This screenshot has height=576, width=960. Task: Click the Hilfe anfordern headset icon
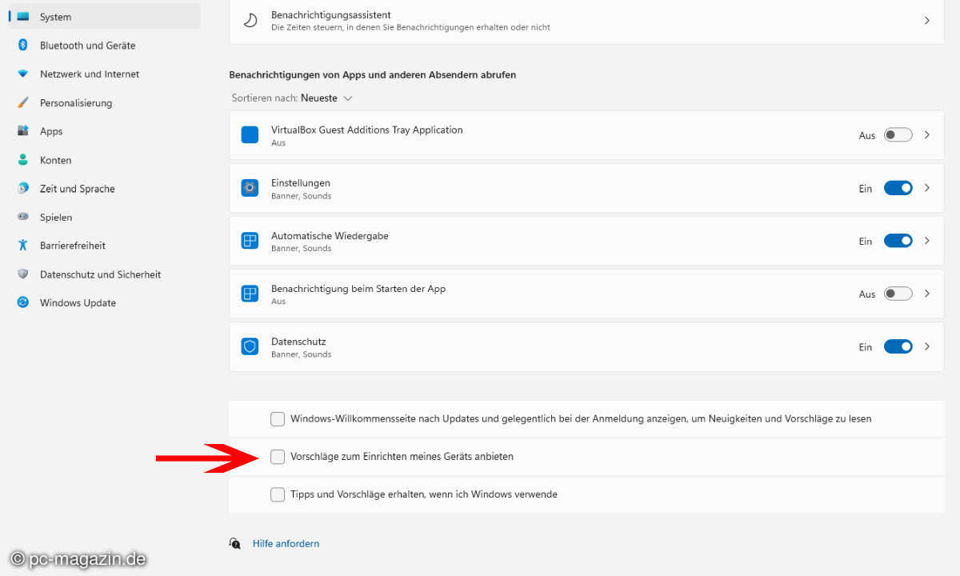point(235,543)
